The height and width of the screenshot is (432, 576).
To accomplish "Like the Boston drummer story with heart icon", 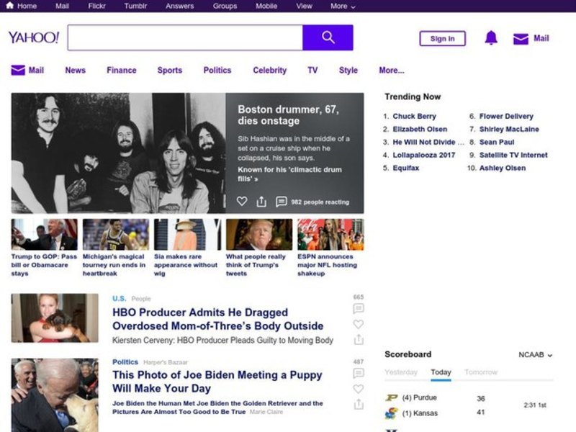I will click(x=242, y=202).
